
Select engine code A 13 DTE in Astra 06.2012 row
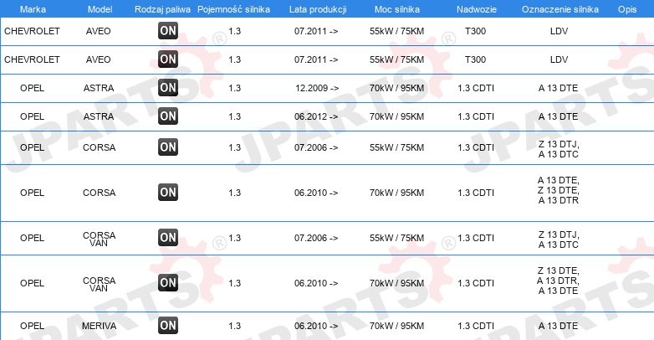pyautogui.click(x=558, y=116)
